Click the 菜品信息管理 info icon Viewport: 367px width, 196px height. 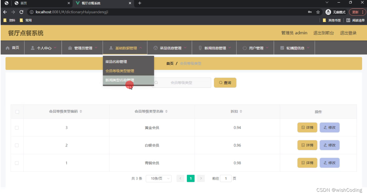coord(156,47)
